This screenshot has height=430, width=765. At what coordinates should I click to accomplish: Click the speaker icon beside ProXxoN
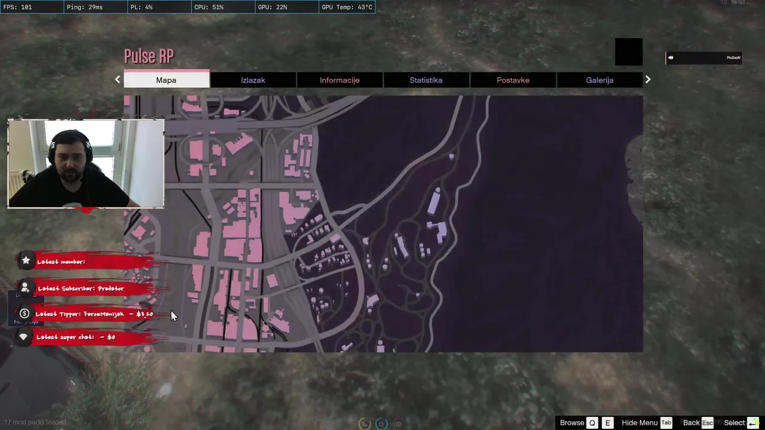[671, 58]
